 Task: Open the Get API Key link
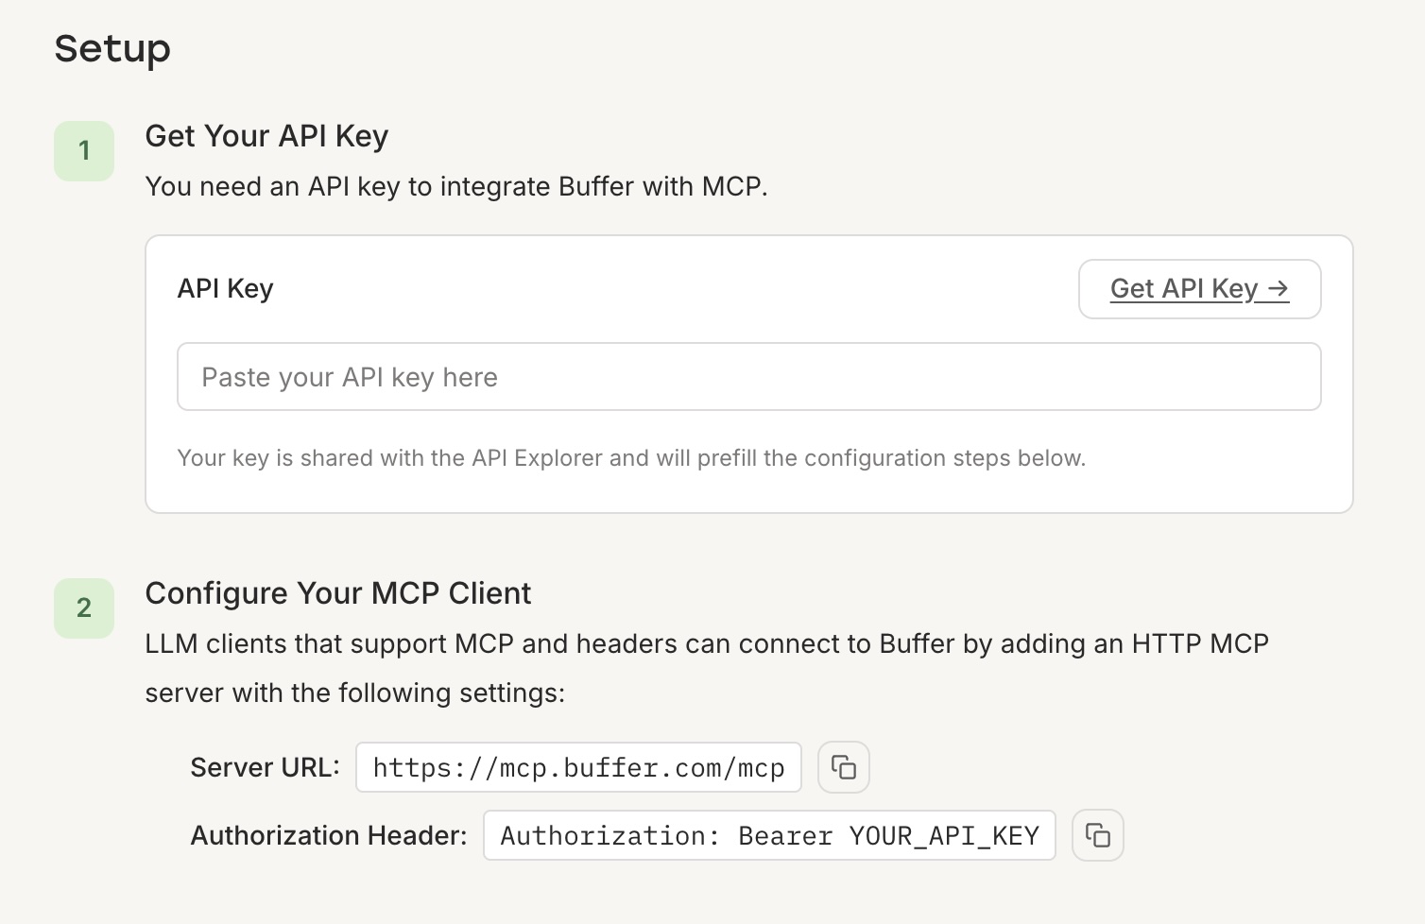[1199, 289]
